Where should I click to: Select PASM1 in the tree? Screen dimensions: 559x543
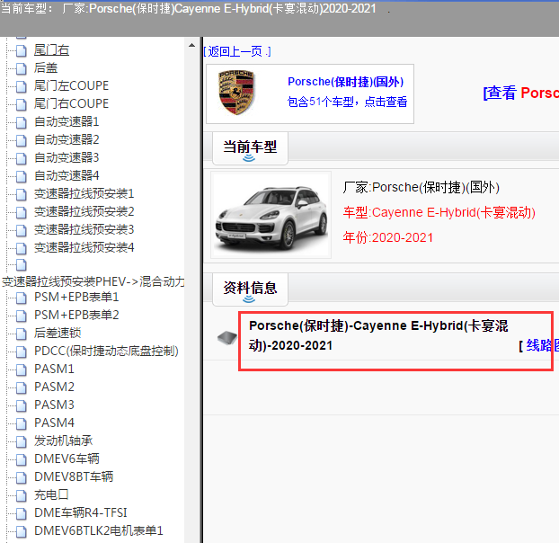(x=54, y=369)
